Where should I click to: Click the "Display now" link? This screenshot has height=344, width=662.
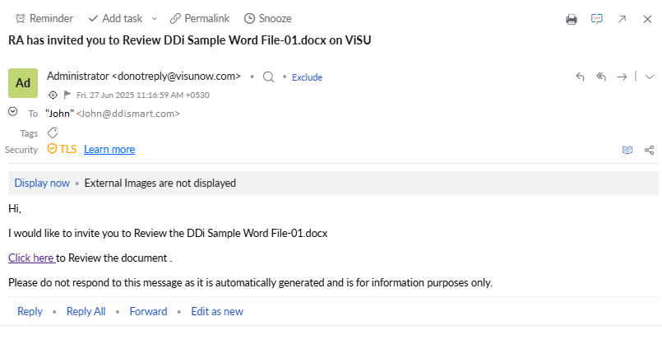tap(42, 183)
